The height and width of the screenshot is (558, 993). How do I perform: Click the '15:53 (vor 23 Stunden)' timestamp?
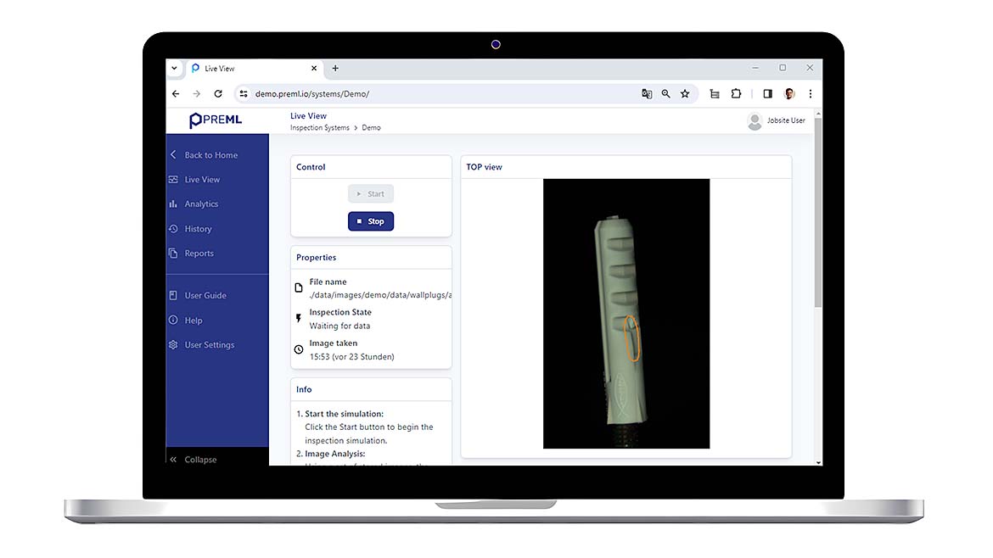(x=351, y=357)
